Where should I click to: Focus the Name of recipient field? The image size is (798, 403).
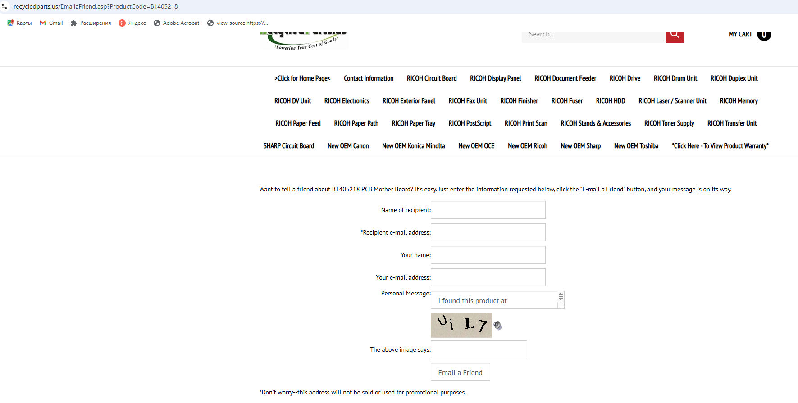pos(488,210)
